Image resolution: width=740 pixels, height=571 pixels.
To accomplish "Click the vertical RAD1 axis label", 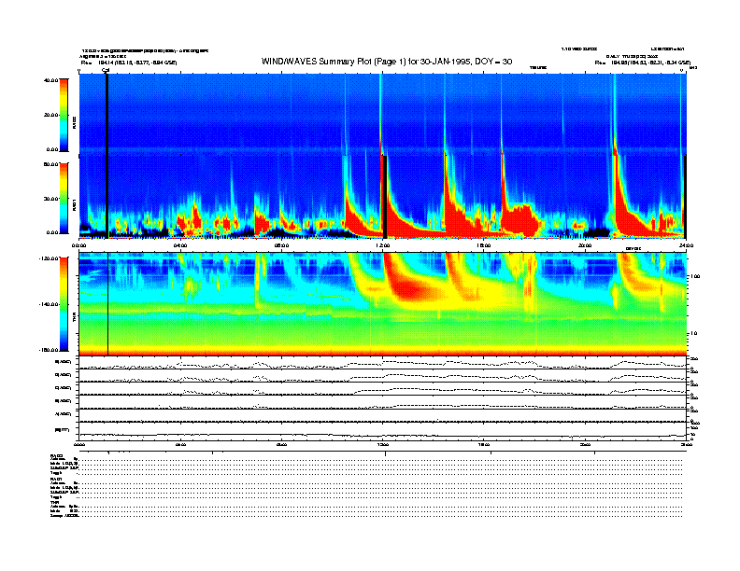I will tap(74, 204).
